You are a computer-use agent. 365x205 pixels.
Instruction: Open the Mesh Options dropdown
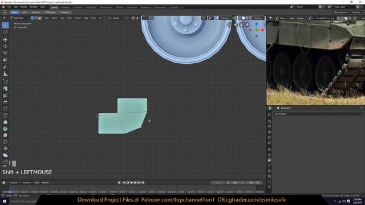pyautogui.click(x=341, y=13)
